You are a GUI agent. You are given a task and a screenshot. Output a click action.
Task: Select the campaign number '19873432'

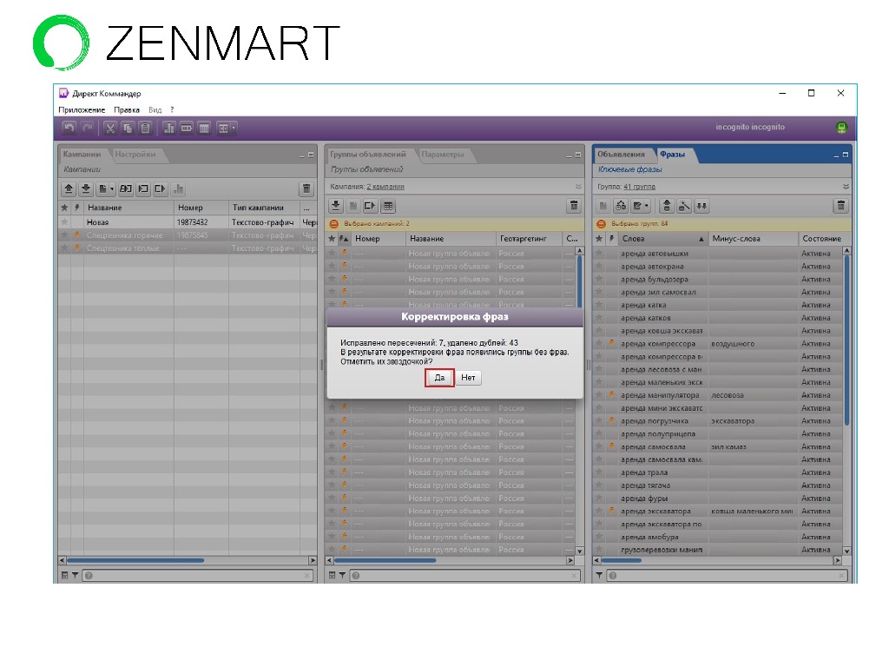click(192, 222)
